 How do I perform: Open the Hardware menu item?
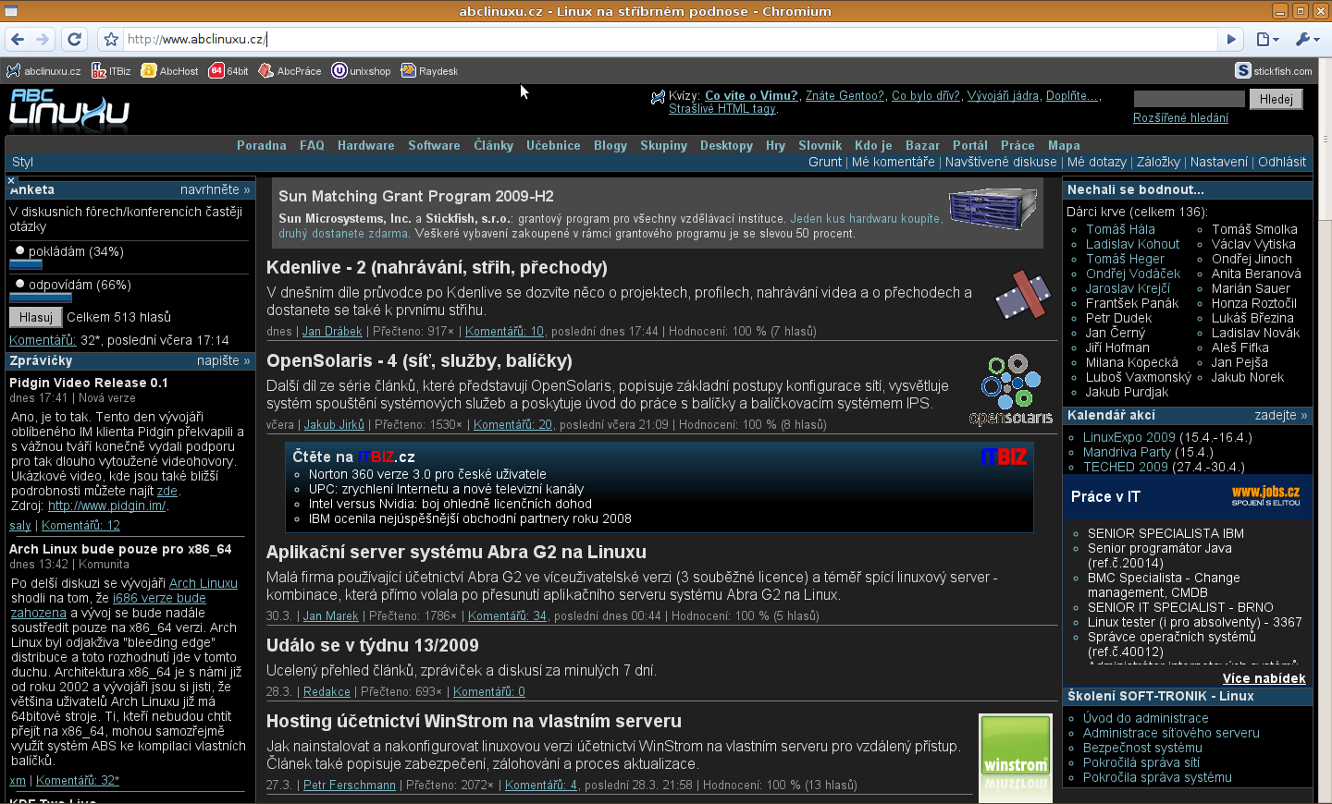click(365, 145)
